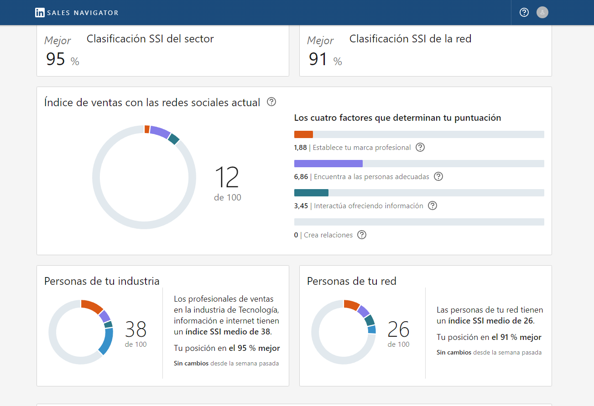This screenshot has width=594, height=406.
Task: Click help icon for Crea relaciones
Action: click(x=362, y=235)
